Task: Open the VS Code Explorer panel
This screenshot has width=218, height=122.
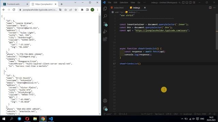Action: [105, 8]
